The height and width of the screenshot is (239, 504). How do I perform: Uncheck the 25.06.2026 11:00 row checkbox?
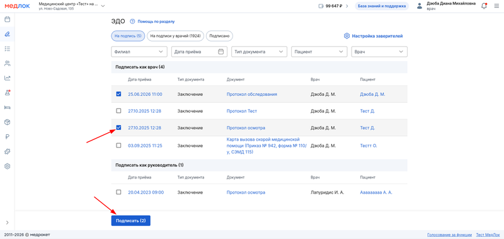coord(118,94)
